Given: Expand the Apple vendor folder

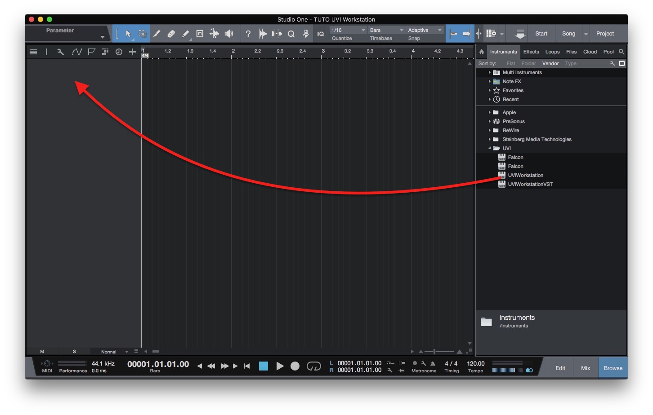Looking at the screenshot, I should pyautogui.click(x=489, y=112).
